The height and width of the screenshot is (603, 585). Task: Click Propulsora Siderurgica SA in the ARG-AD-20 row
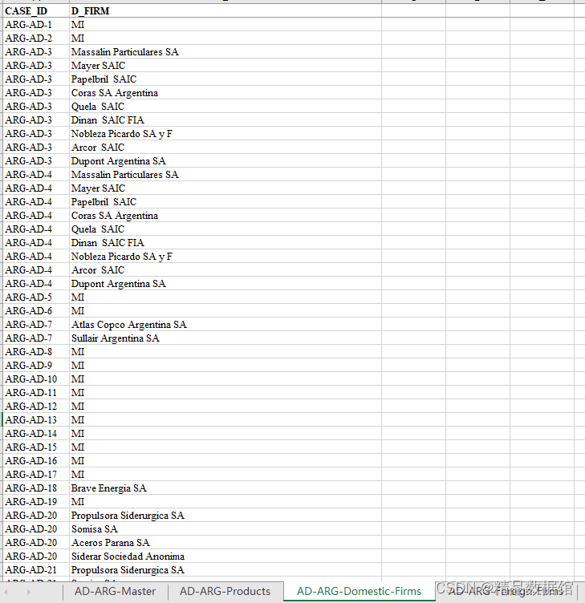(225, 516)
